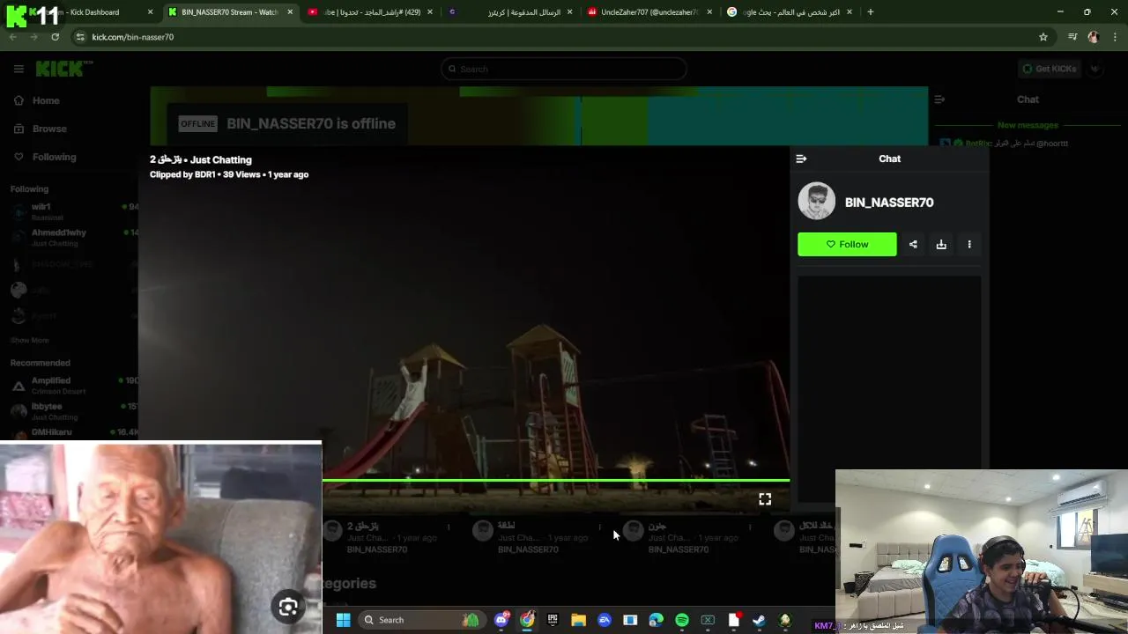Open Discord from taskbar

pos(501,620)
